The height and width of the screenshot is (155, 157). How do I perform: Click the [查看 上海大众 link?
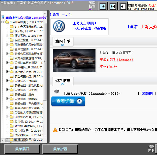coord(142,27)
